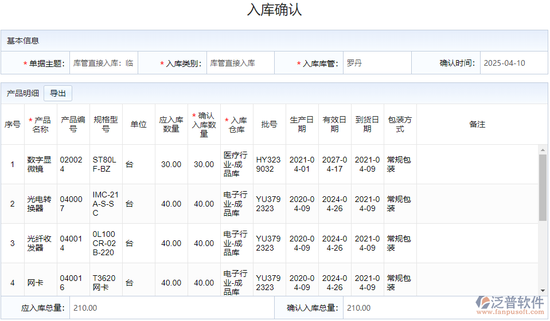The width and height of the screenshot is (550, 321).
Task: Click the 序号 column header
Action: pos(12,124)
